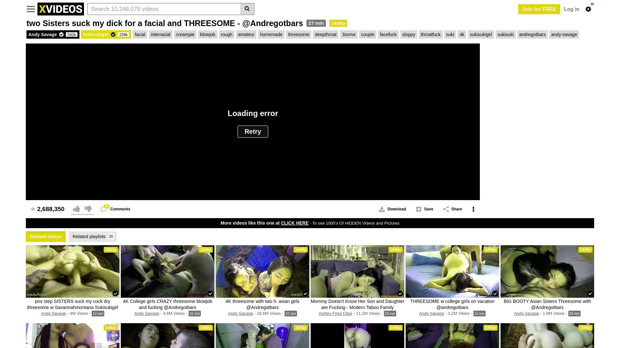Click the Log in link

pos(572,9)
